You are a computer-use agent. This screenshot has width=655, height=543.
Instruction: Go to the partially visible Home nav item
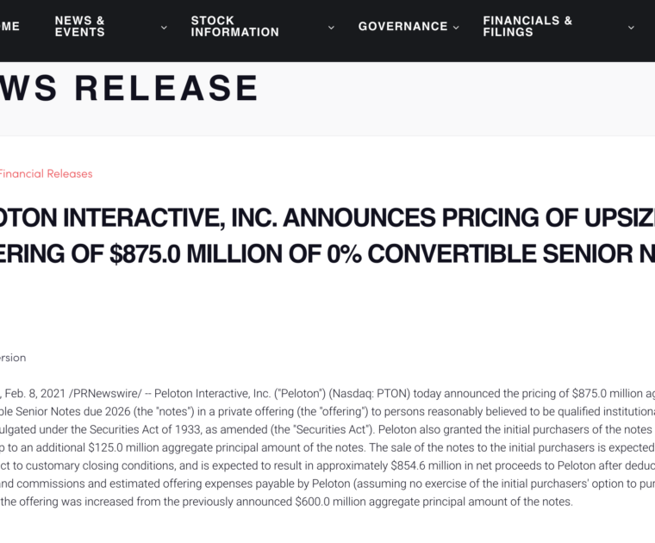9,27
